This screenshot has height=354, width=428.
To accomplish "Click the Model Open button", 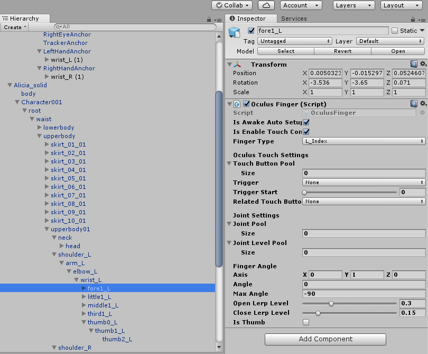I will click(398, 51).
